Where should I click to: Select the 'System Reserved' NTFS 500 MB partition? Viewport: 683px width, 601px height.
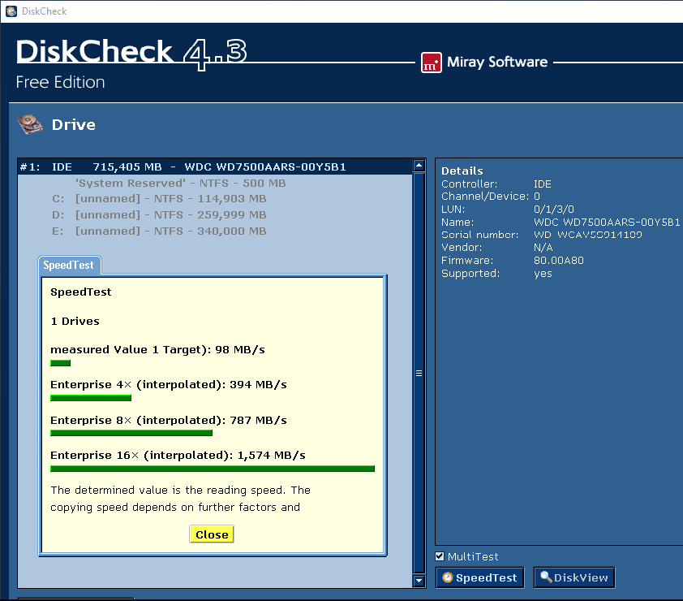180,184
